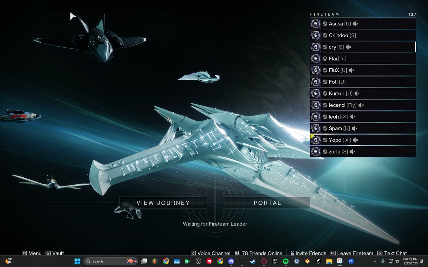Click the Steam platform icon beside zorla
428x267 pixels.
[x=325, y=152]
